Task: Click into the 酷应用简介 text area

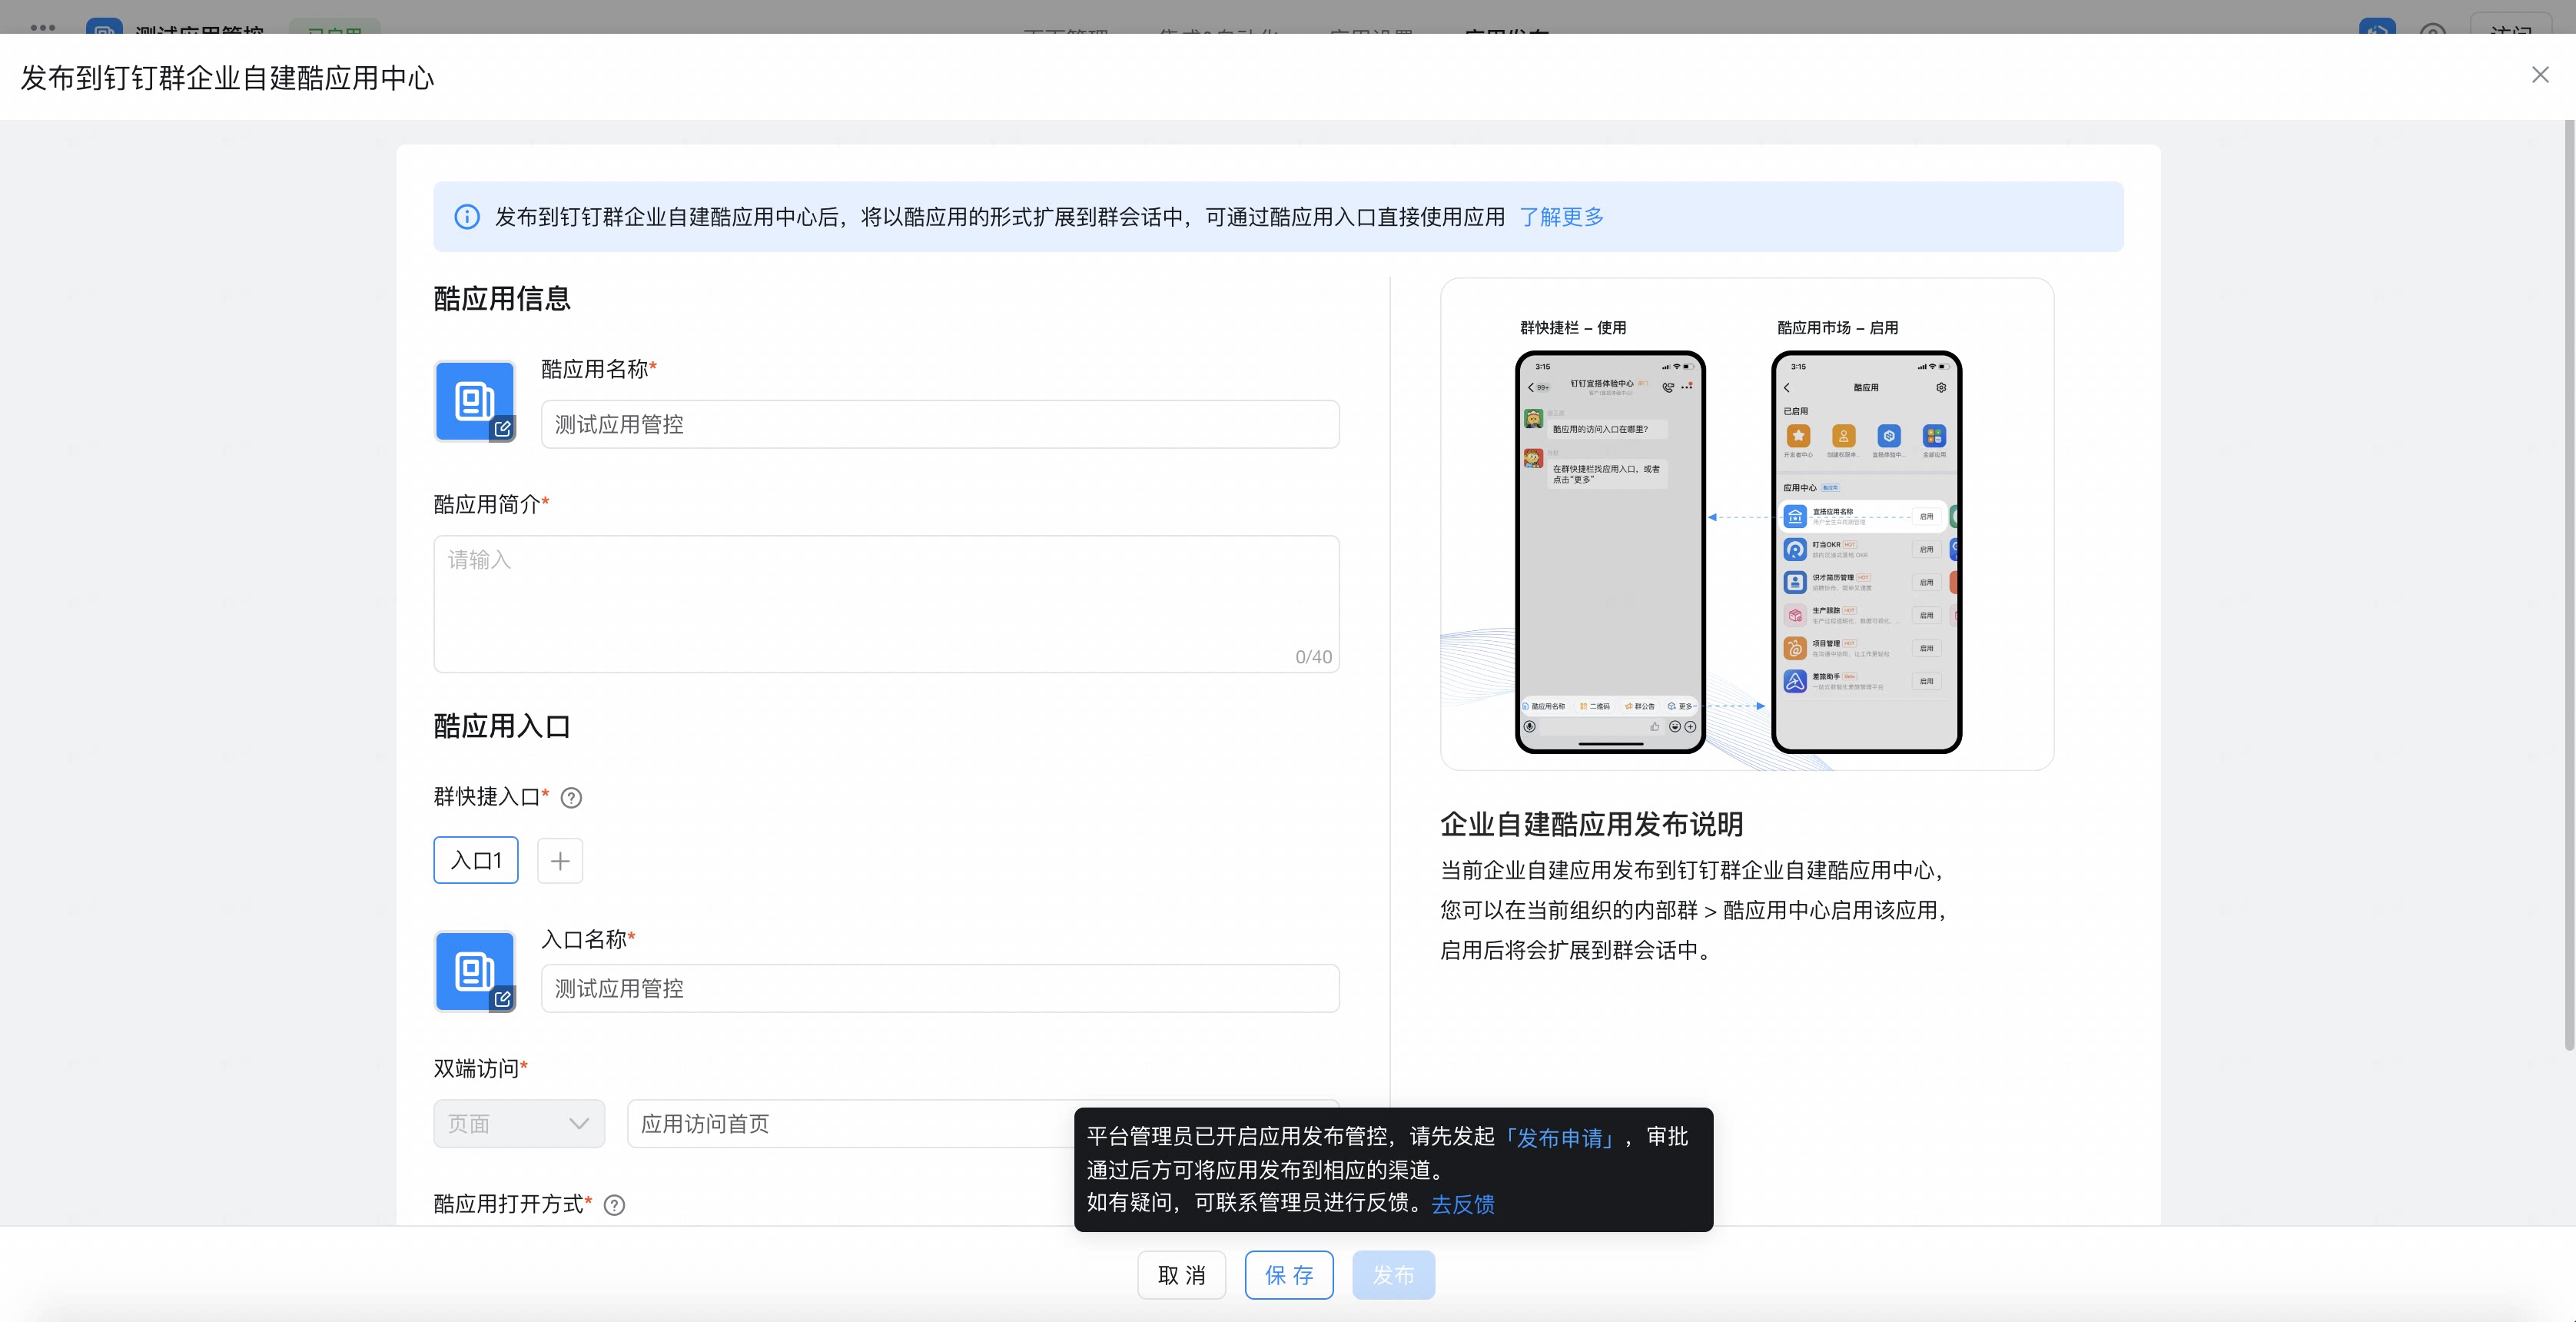Action: 886,604
